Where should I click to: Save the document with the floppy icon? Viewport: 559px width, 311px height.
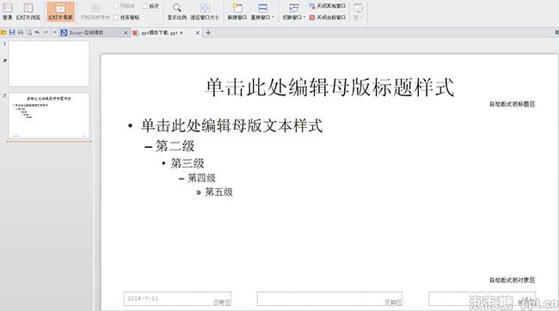tap(12, 33)
